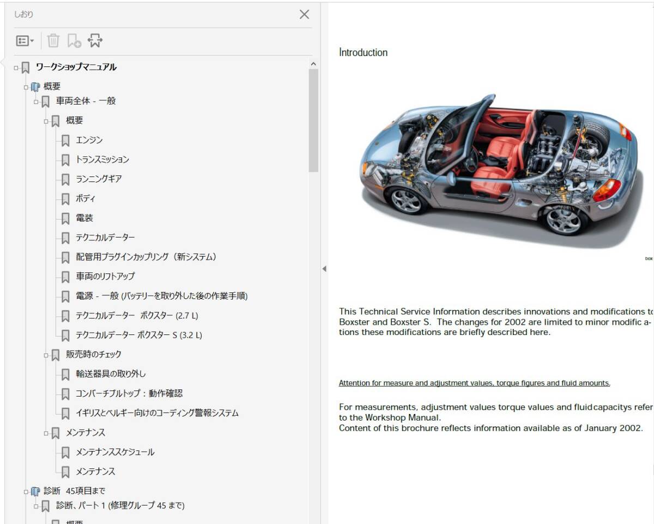
Task: Collapse the ワークショップマニュアル root node
Action: point(16,68)
